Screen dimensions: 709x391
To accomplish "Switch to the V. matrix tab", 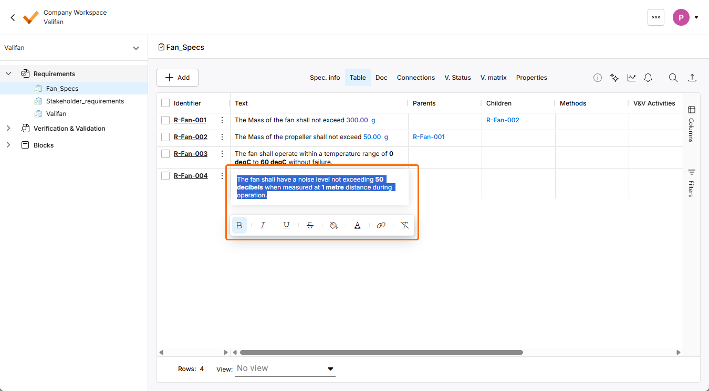I will (x=493, y=78).
